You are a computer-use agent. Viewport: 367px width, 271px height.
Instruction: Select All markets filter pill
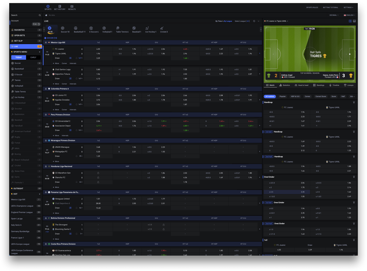tap(270, 97)
